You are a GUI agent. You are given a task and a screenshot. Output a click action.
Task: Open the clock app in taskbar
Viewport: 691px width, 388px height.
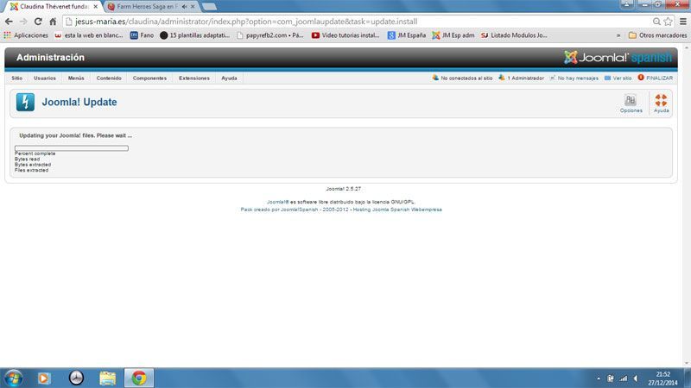click(x=76, y=378)
